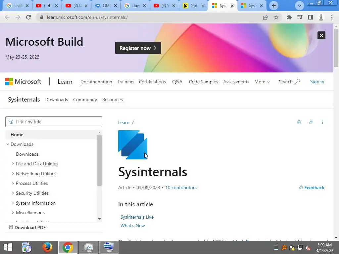Expand Process Utilities
This screenshot has width=339, height=254.
[13, 183]
